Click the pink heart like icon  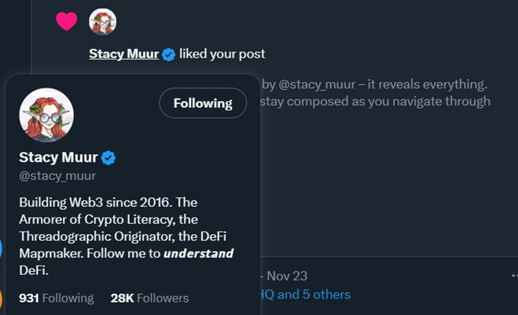click(x=67, y=21)
